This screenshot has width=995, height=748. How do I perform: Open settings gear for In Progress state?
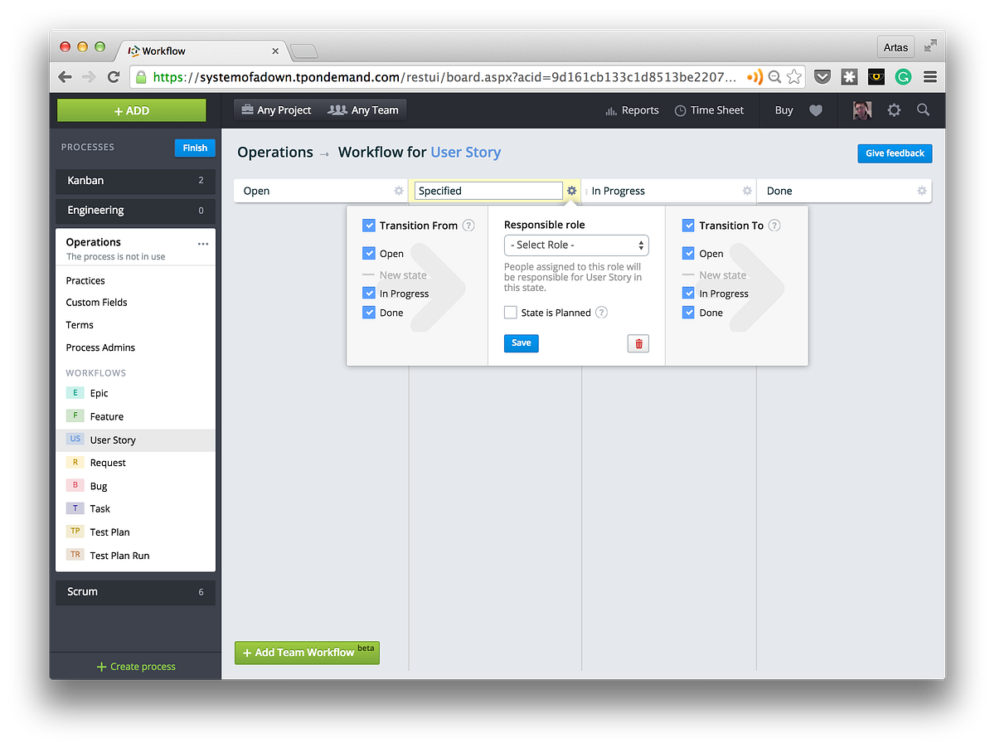click(747, 191)
